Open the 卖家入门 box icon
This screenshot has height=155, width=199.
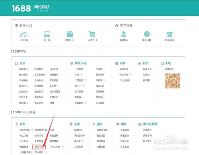coord(70,34)
